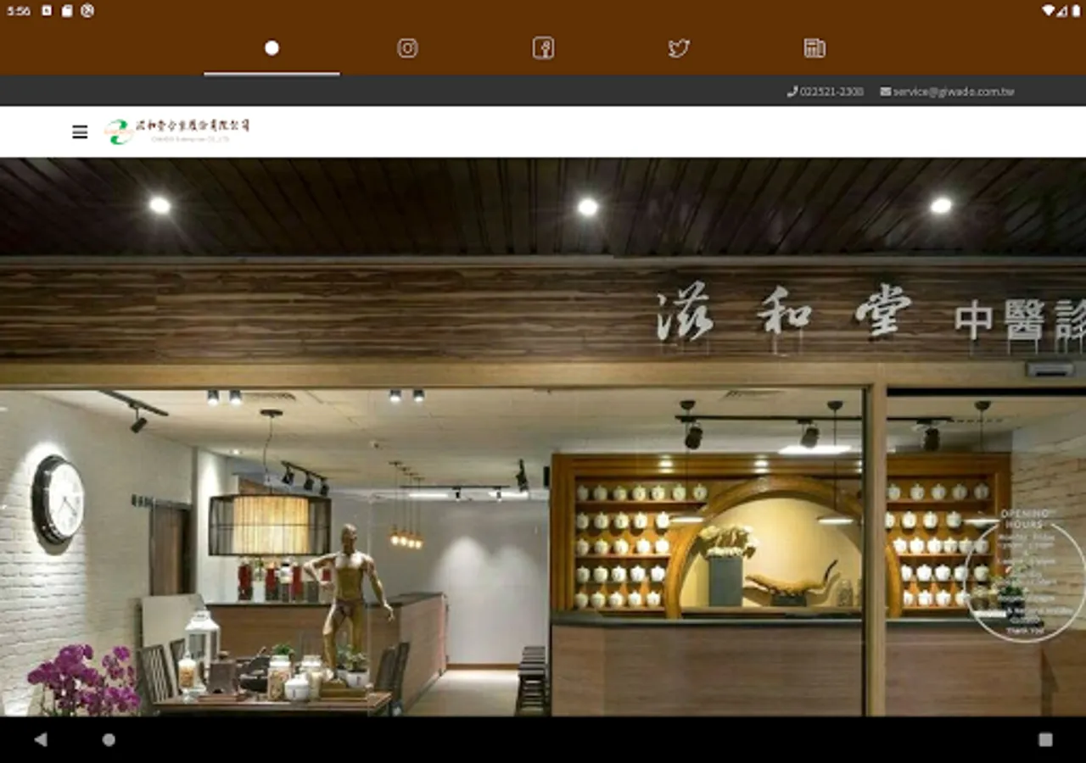The height and width of the screenshot is (763, 1086).
Task: Open Android recent apps square button
Action: coord(1045,739)
